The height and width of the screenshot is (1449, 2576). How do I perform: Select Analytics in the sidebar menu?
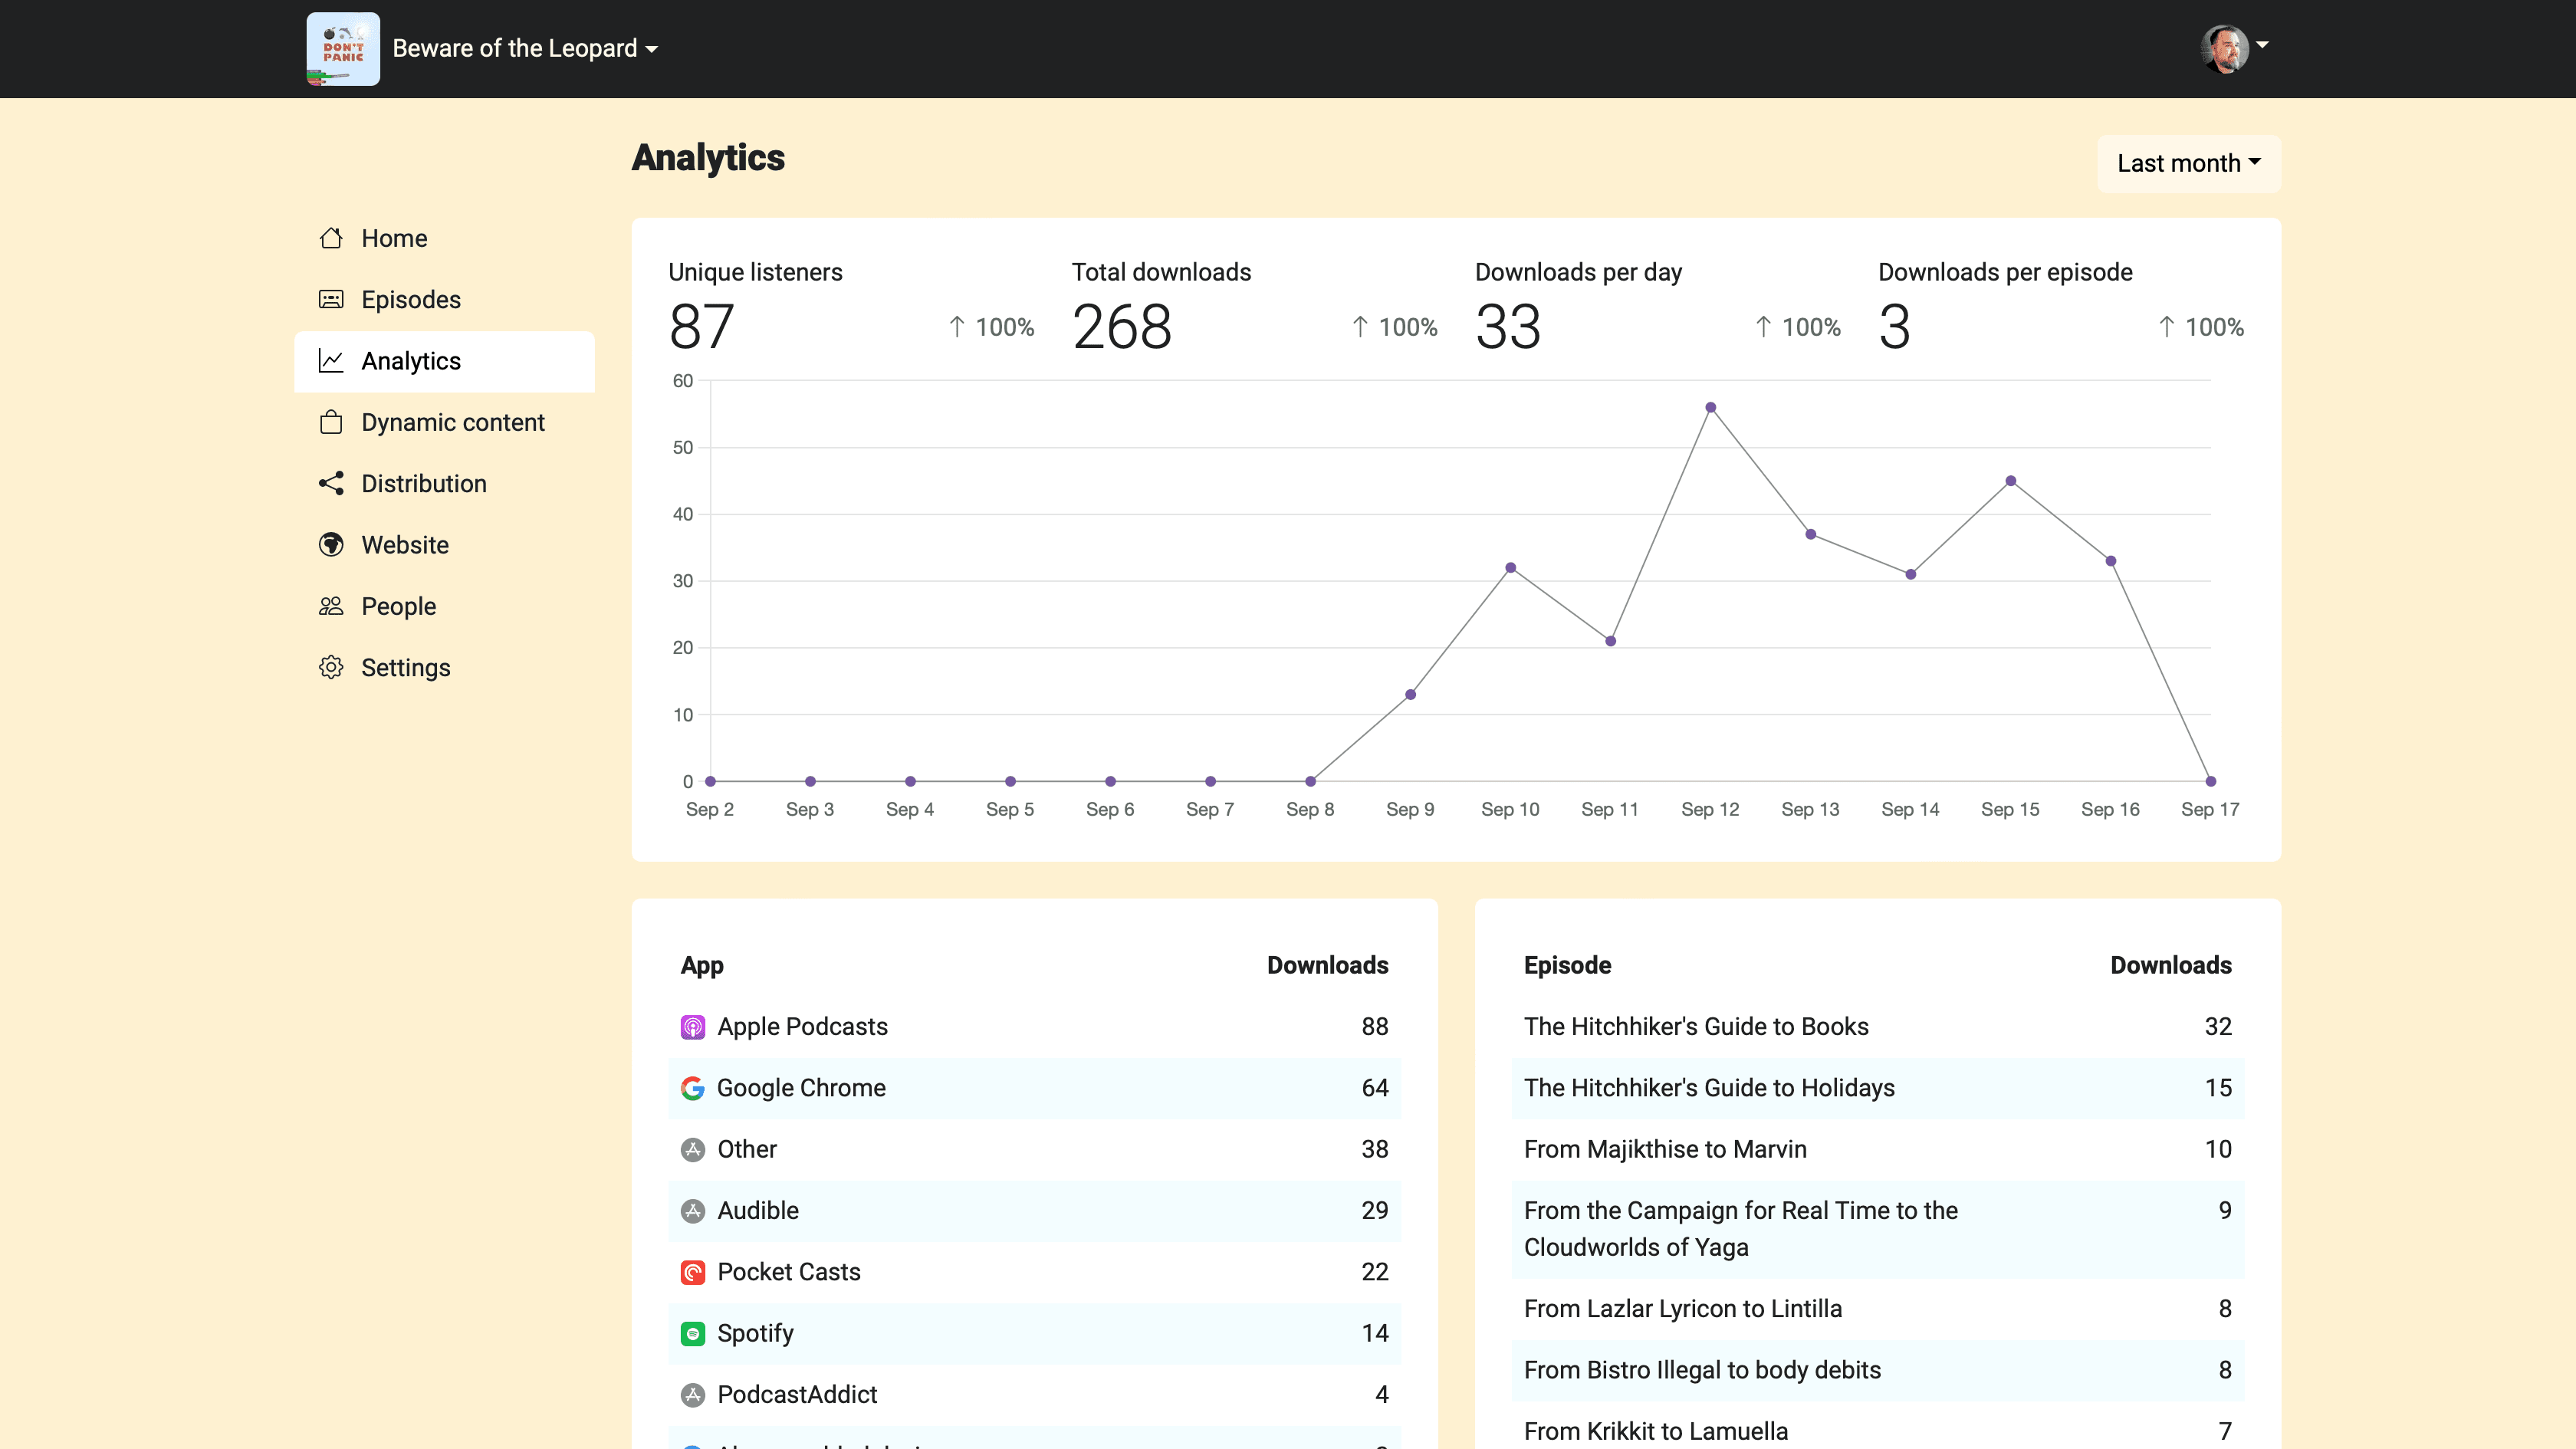point(411,361)
